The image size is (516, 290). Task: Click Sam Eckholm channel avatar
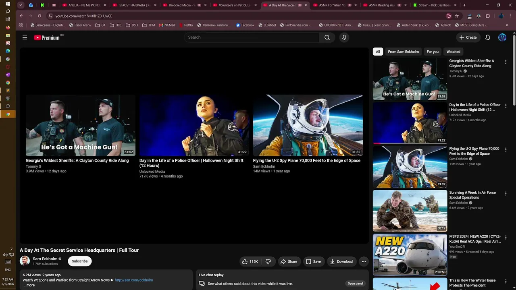(x=25, y=261)
